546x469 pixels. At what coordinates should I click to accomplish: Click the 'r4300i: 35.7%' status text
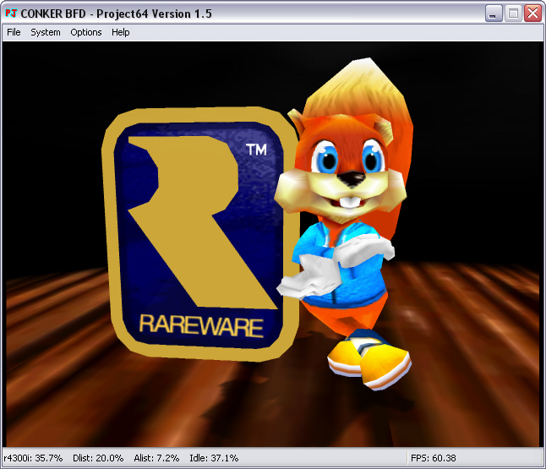coord(33,458)
